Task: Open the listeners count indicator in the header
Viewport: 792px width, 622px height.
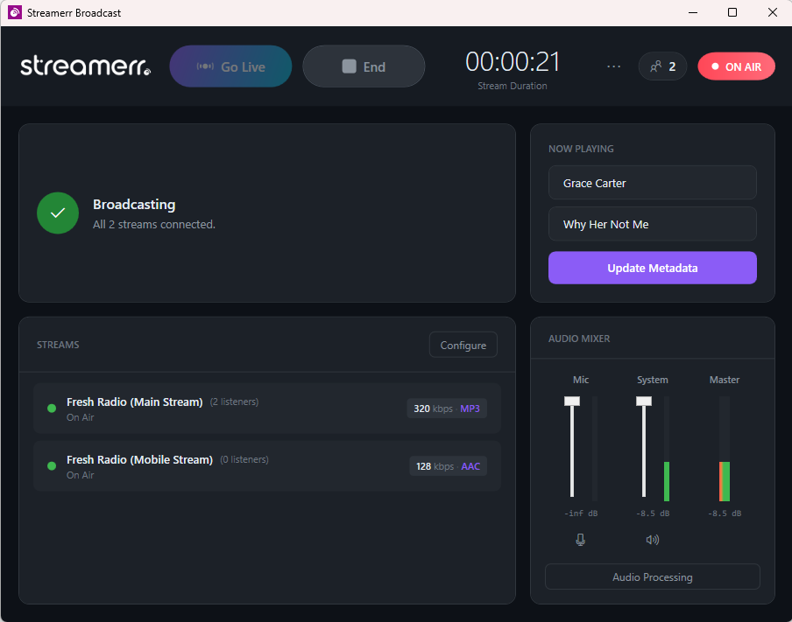Action: click(x=662, y=66)
